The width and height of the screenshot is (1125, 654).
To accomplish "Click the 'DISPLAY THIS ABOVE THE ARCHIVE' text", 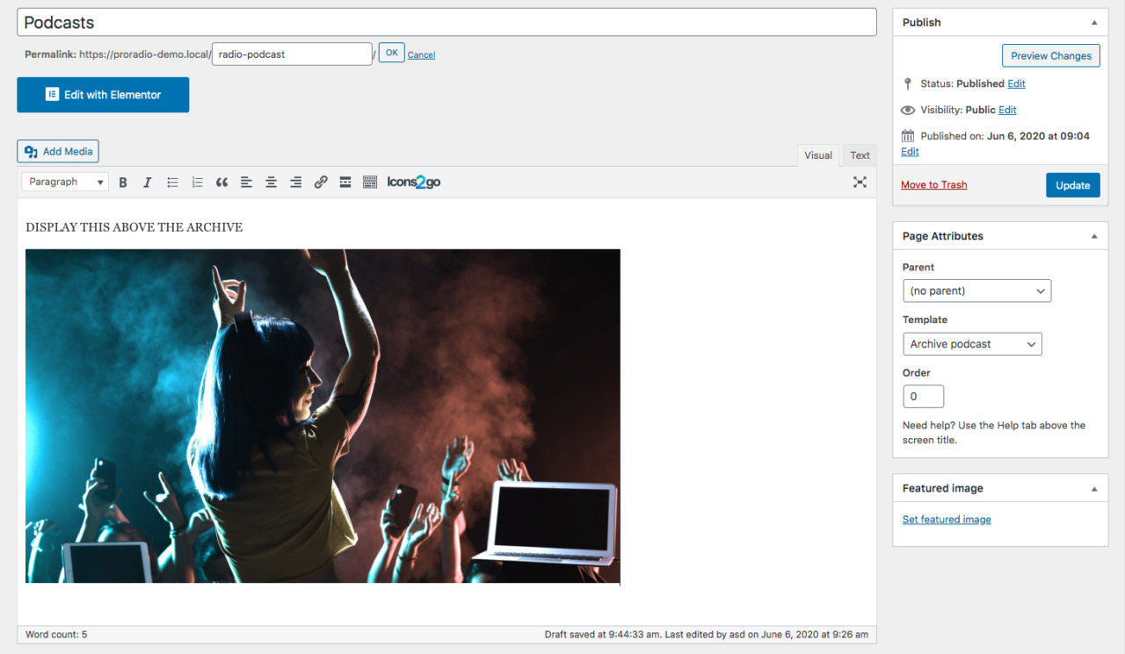I will click(x=134, y=227).
